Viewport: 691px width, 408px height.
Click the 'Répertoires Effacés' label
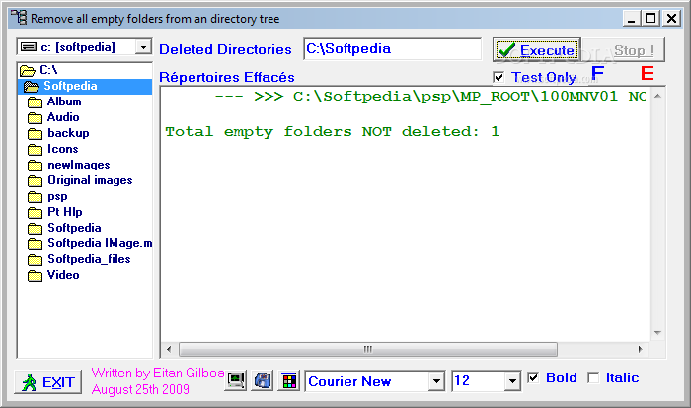[x=226, y=78]
